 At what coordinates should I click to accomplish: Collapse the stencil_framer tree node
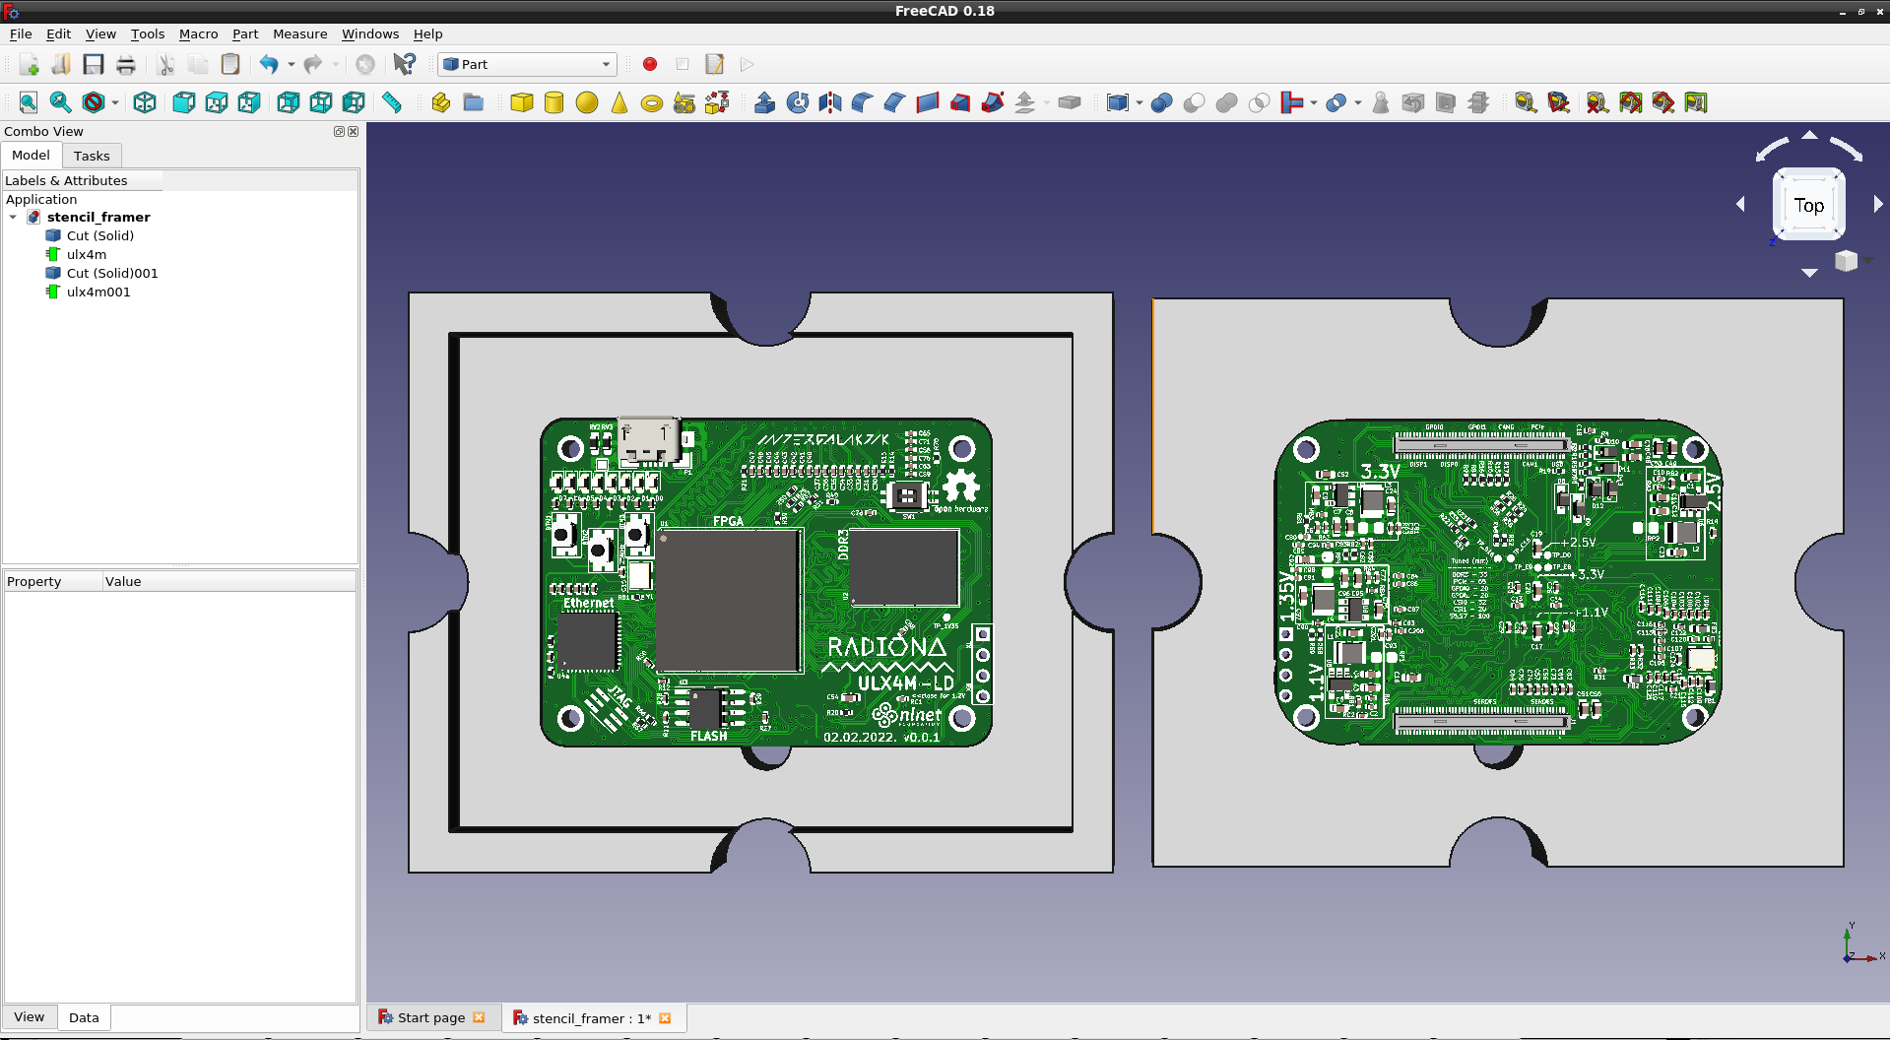(x=13, y=217)
